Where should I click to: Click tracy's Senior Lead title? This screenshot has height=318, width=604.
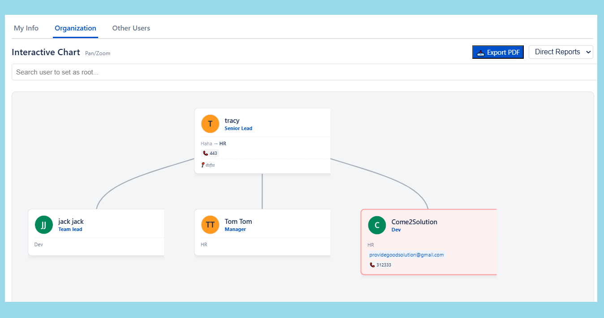pos(238,128)
